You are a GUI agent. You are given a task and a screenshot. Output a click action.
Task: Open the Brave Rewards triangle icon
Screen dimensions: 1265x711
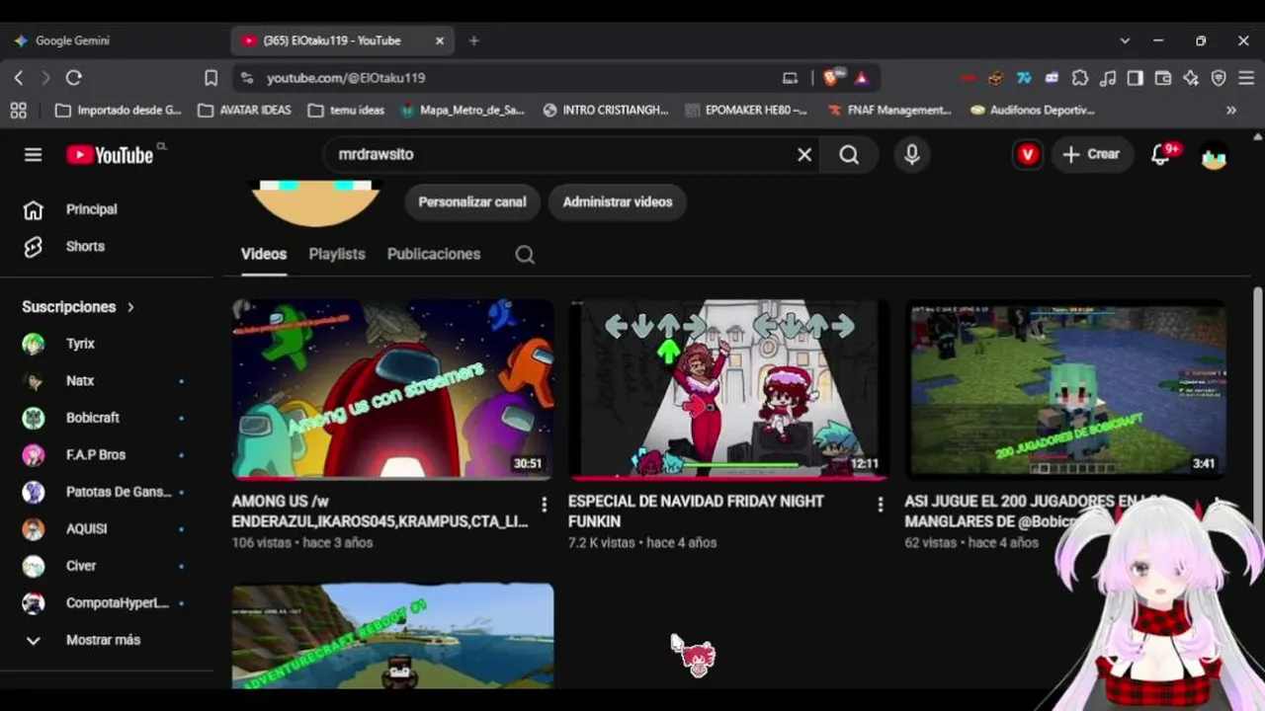862,78
